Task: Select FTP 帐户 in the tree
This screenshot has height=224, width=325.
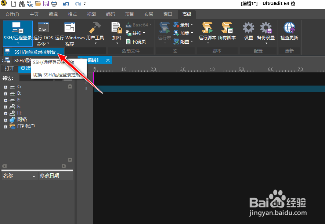Action: coord(26,126)
